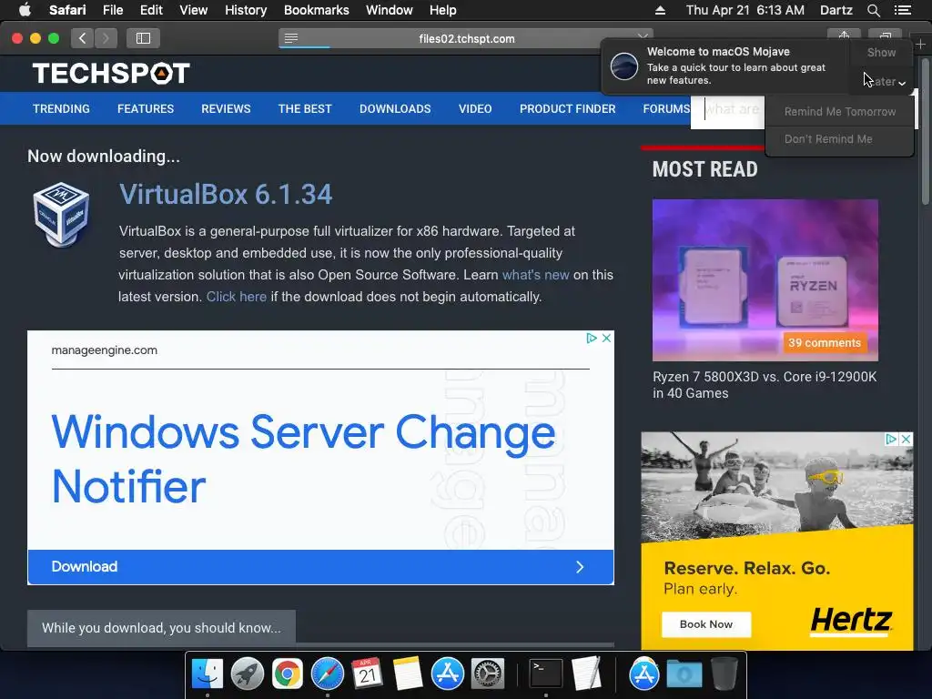
Task: Click the eject icon in menu bar
Action: [660, 10]
